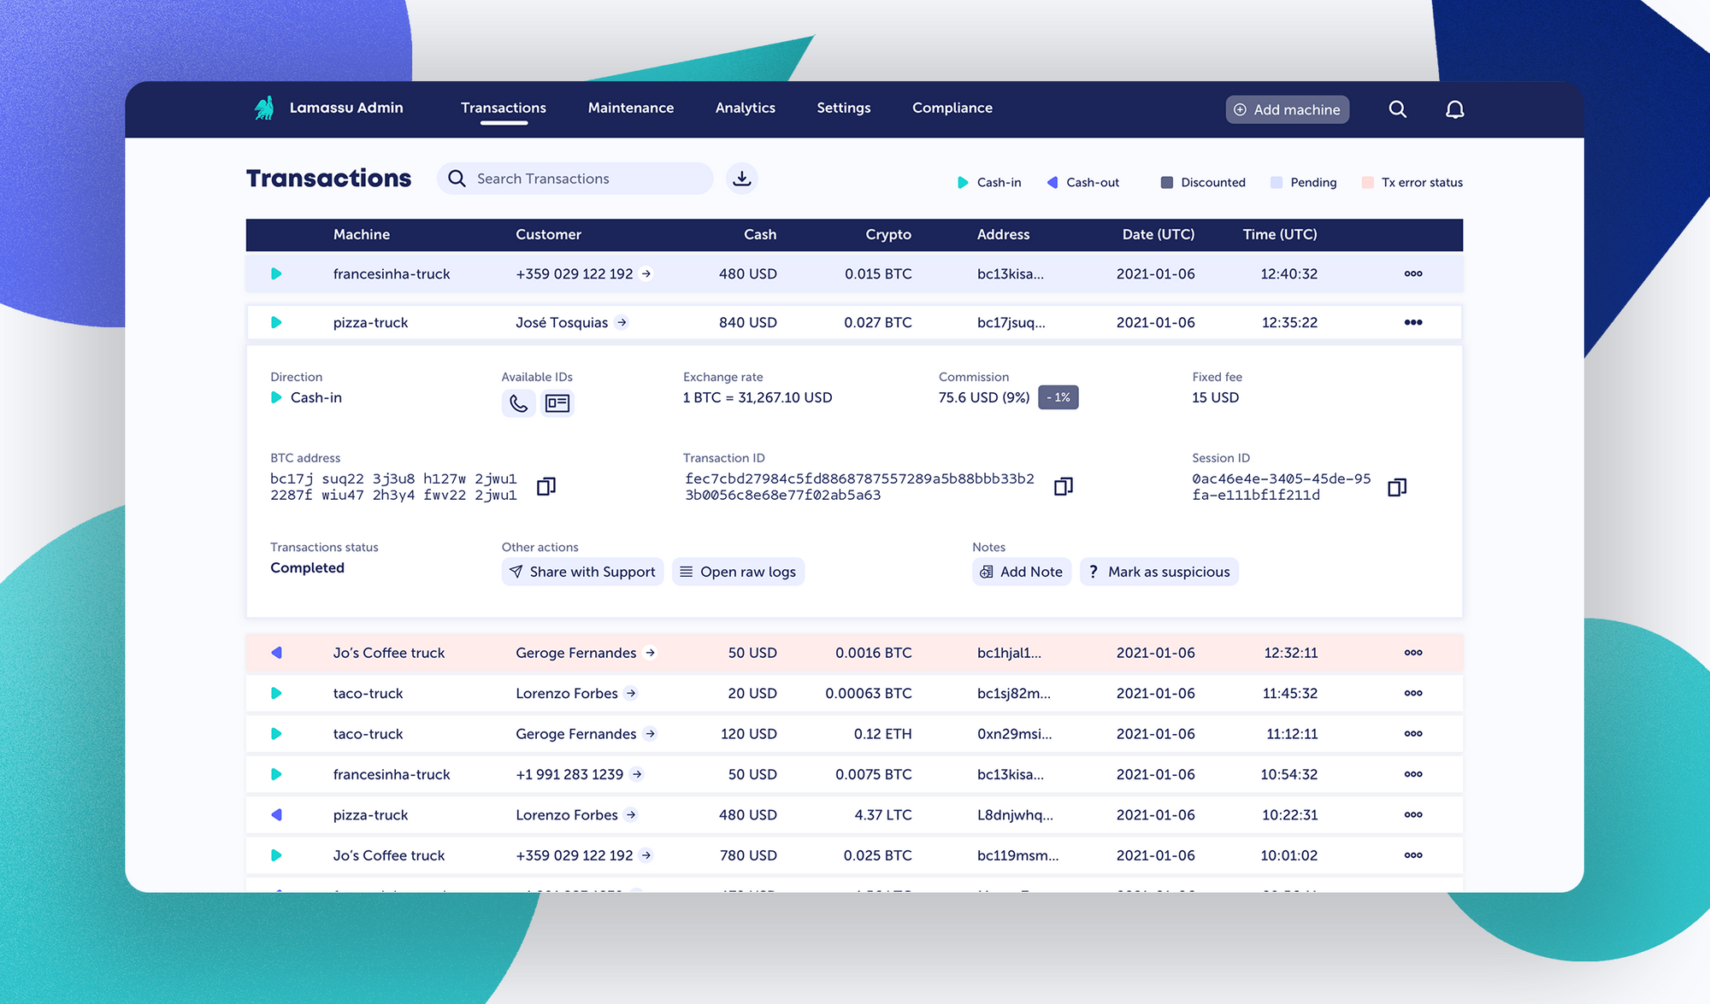Open José Tosquias customer link arrow
The height and width of the screenshot is (1004, 1710).
click(x=622, y=322)
